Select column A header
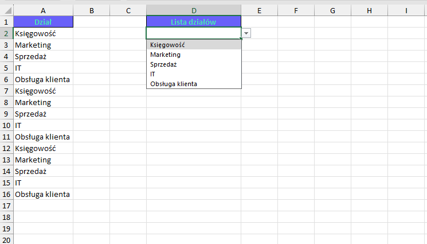 [44, 10]
